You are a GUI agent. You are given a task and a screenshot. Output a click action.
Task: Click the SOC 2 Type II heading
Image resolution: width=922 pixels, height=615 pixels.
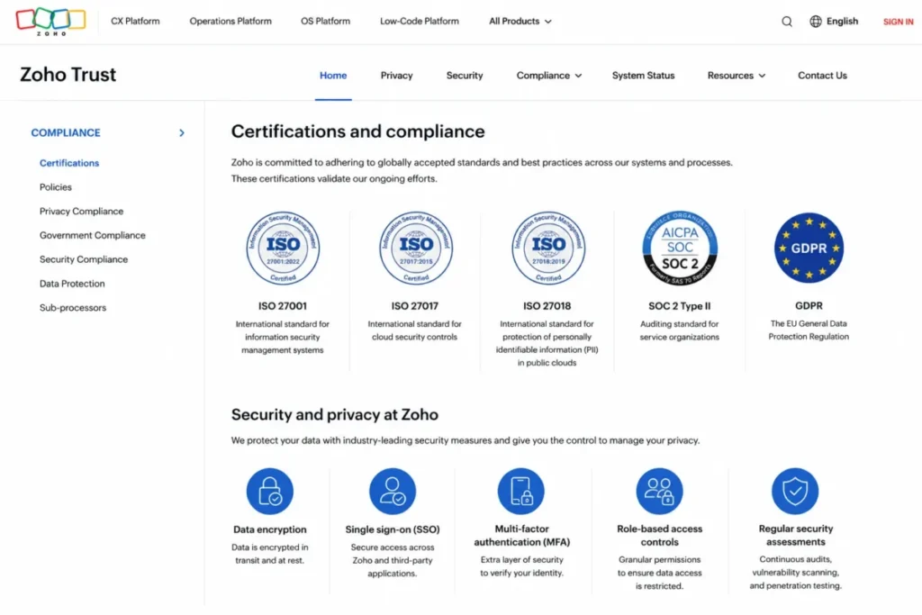(x=679, y=306)
